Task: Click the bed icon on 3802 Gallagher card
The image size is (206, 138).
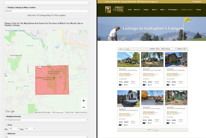Action: click(x=144, y=123)
